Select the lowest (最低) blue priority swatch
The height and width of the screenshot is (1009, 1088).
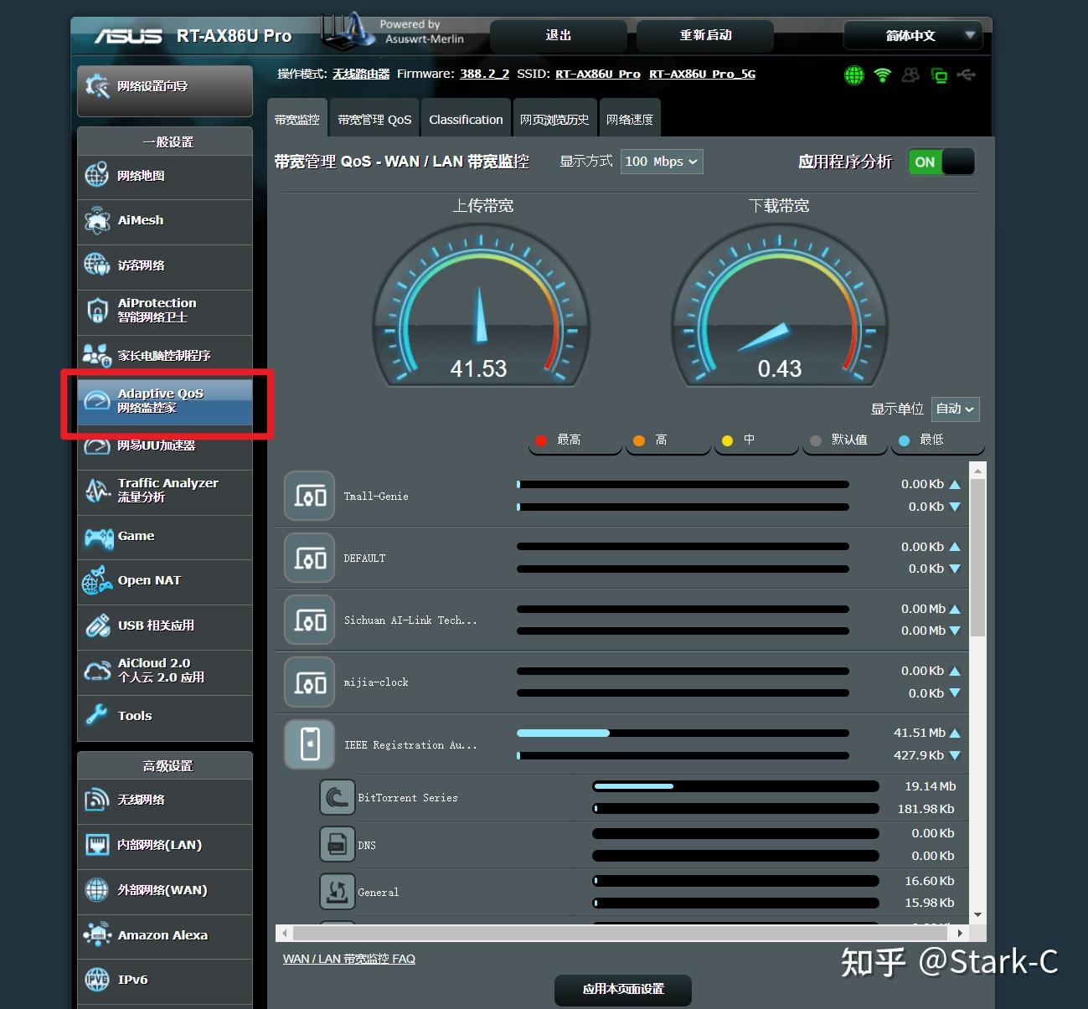904,440
